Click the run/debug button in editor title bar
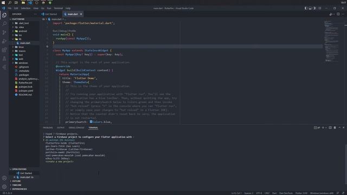This screenshot has width=347, height=195. coord(331,14)
